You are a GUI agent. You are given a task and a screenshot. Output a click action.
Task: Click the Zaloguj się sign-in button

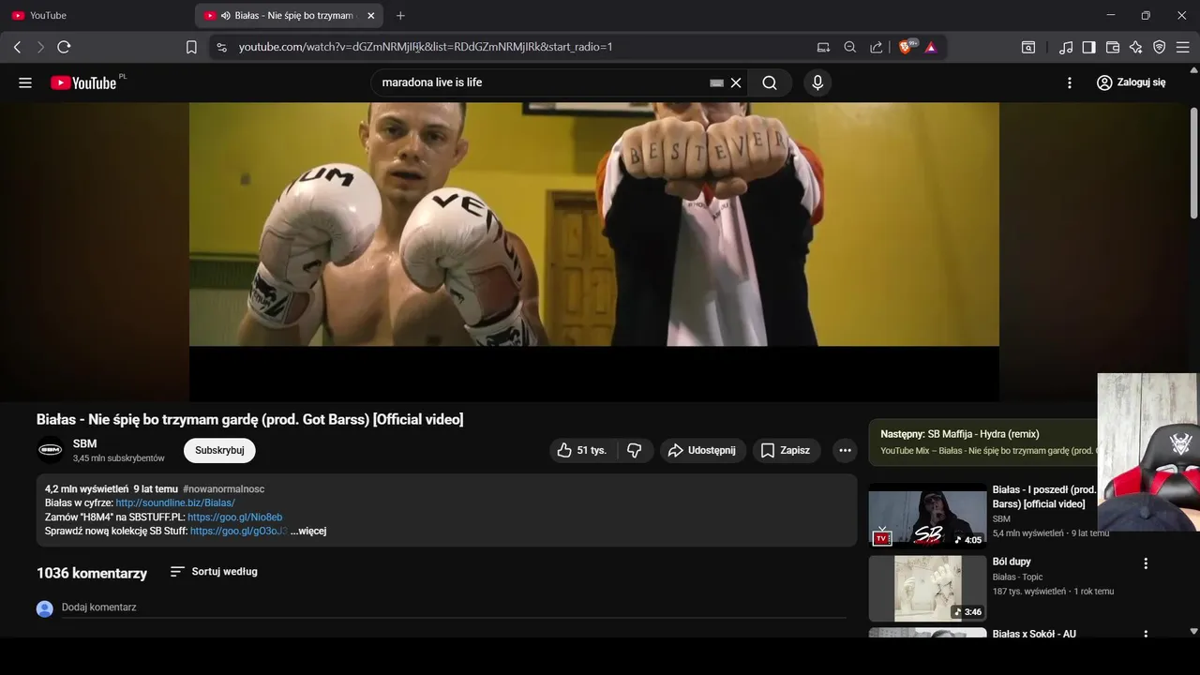[x=1132, y=82]
